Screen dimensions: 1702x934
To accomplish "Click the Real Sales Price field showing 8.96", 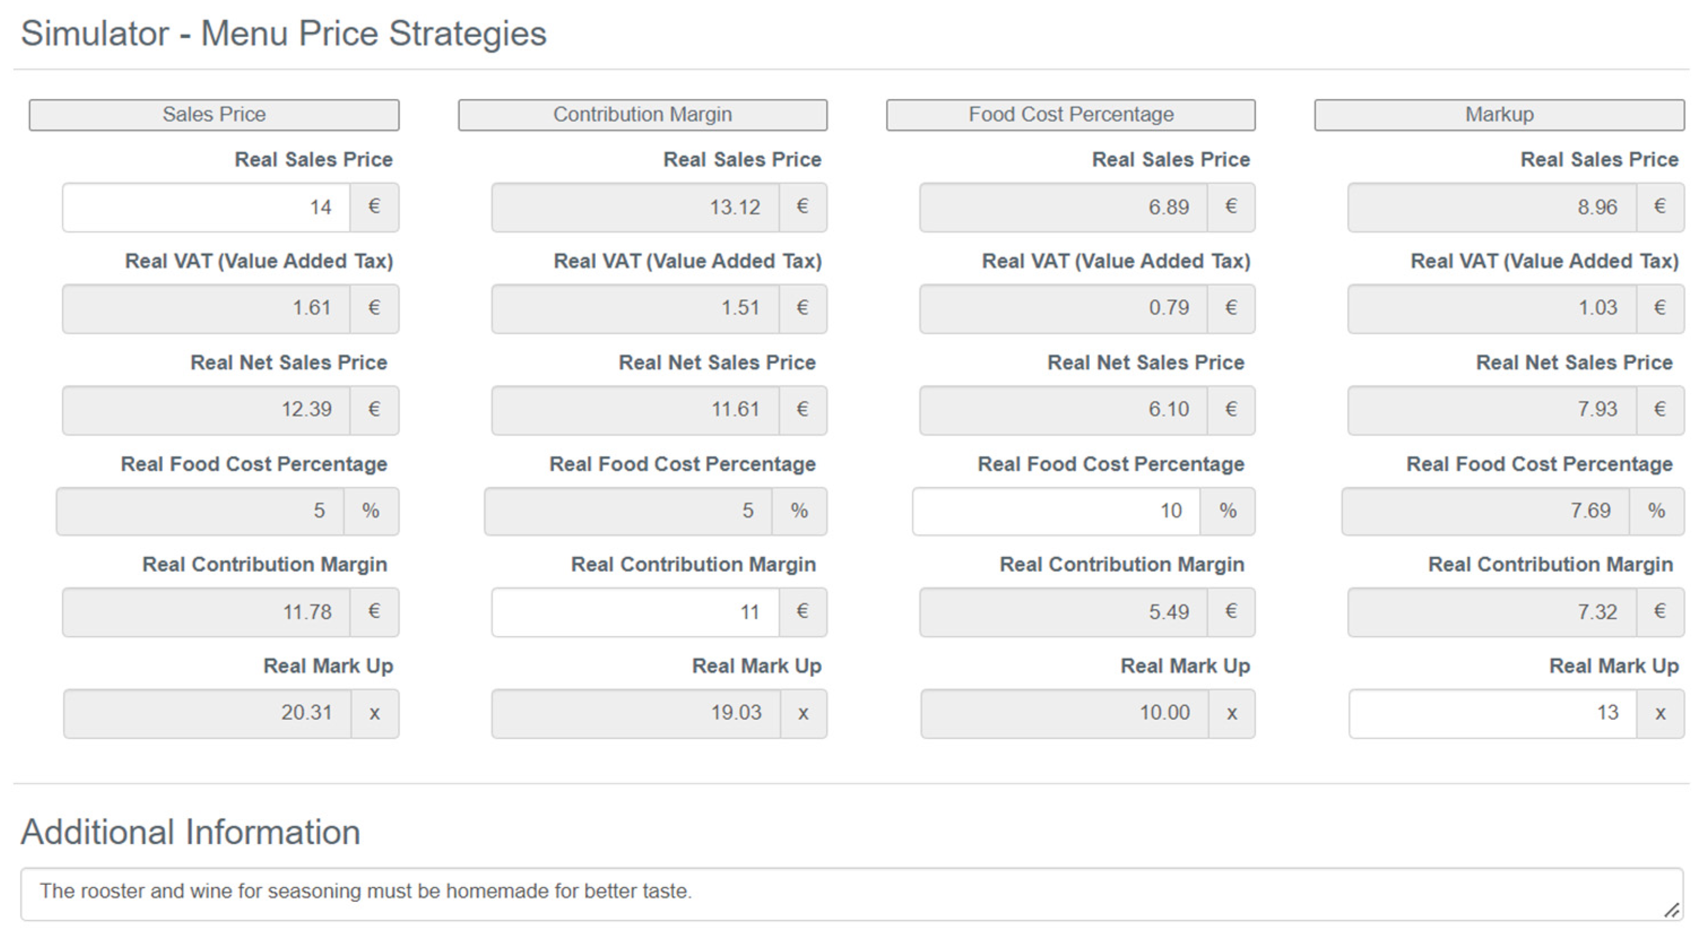I will tap(1492, 207).
